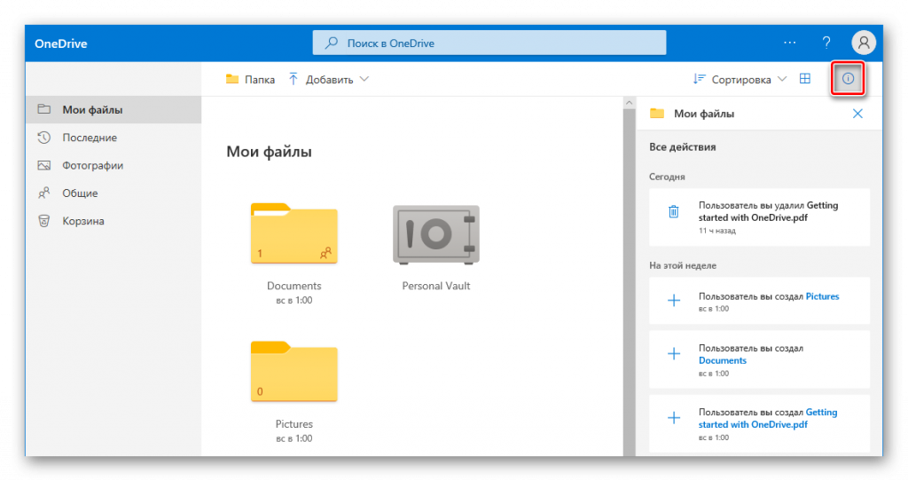Select Мои файлы in the sidebar
The width and height of the screenshot is (908, 481).
coord(92,110)
